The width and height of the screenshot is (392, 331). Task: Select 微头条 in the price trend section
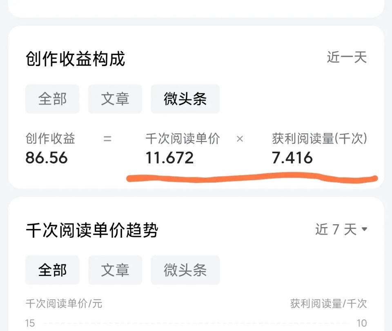tap(185, 270)
